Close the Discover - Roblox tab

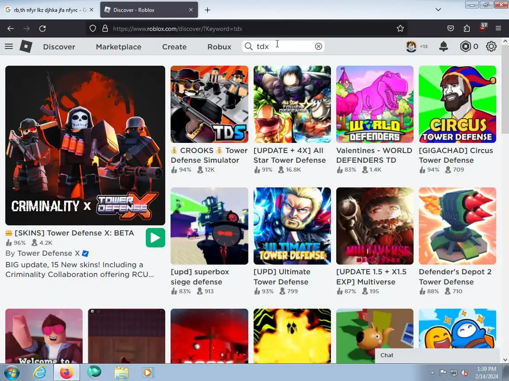[191, 10]
